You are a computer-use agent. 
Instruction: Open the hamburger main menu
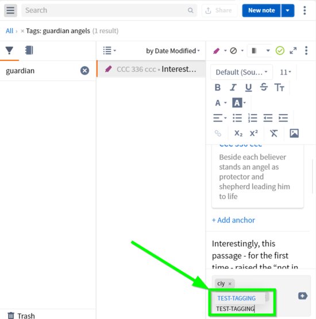[x=10, y=10]
